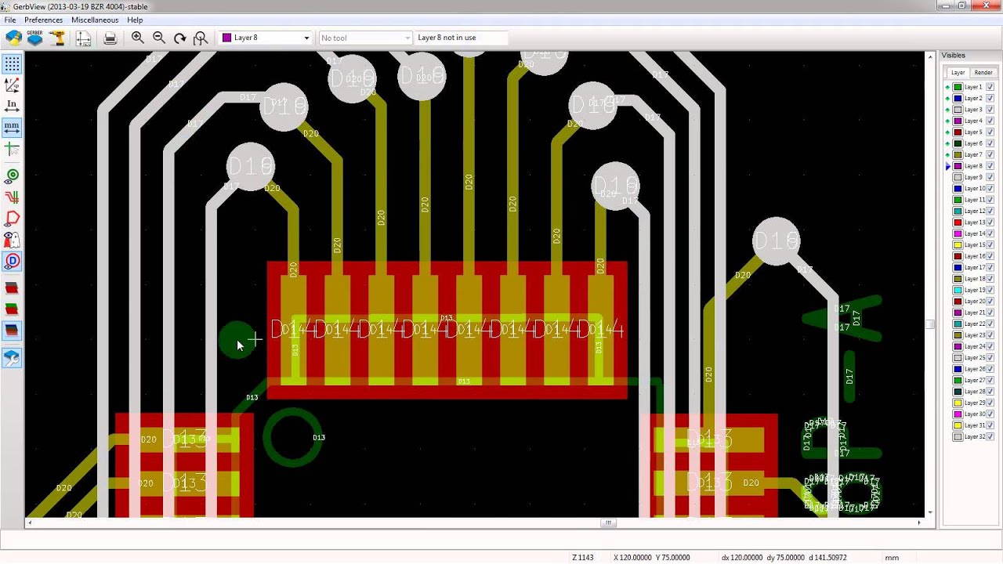Viewport: 1003px width, 564px height.
Task: Select the zoom-to-fit tool
Action: [x=202, y=37]
